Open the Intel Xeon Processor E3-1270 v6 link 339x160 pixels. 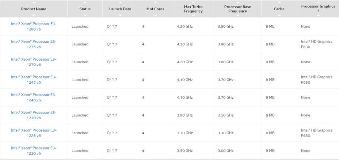(x=33, y=62)
